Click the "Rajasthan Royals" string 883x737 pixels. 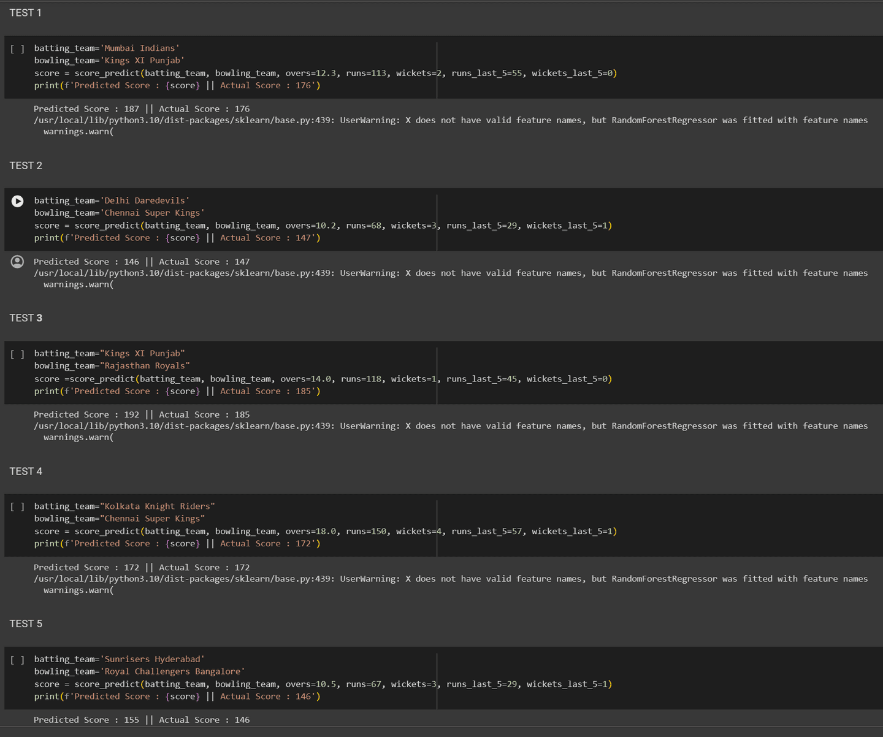(145, 366)
